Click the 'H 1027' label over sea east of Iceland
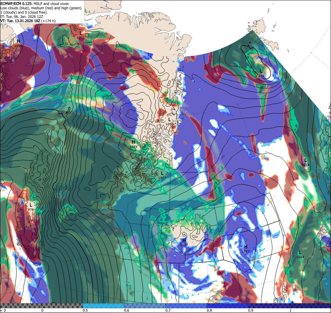The image size is (331, 313). click(x=246, y=249)
